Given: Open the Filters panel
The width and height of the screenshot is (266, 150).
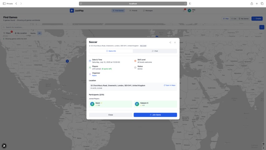Looking at the screenshot, I should point(7,33).
